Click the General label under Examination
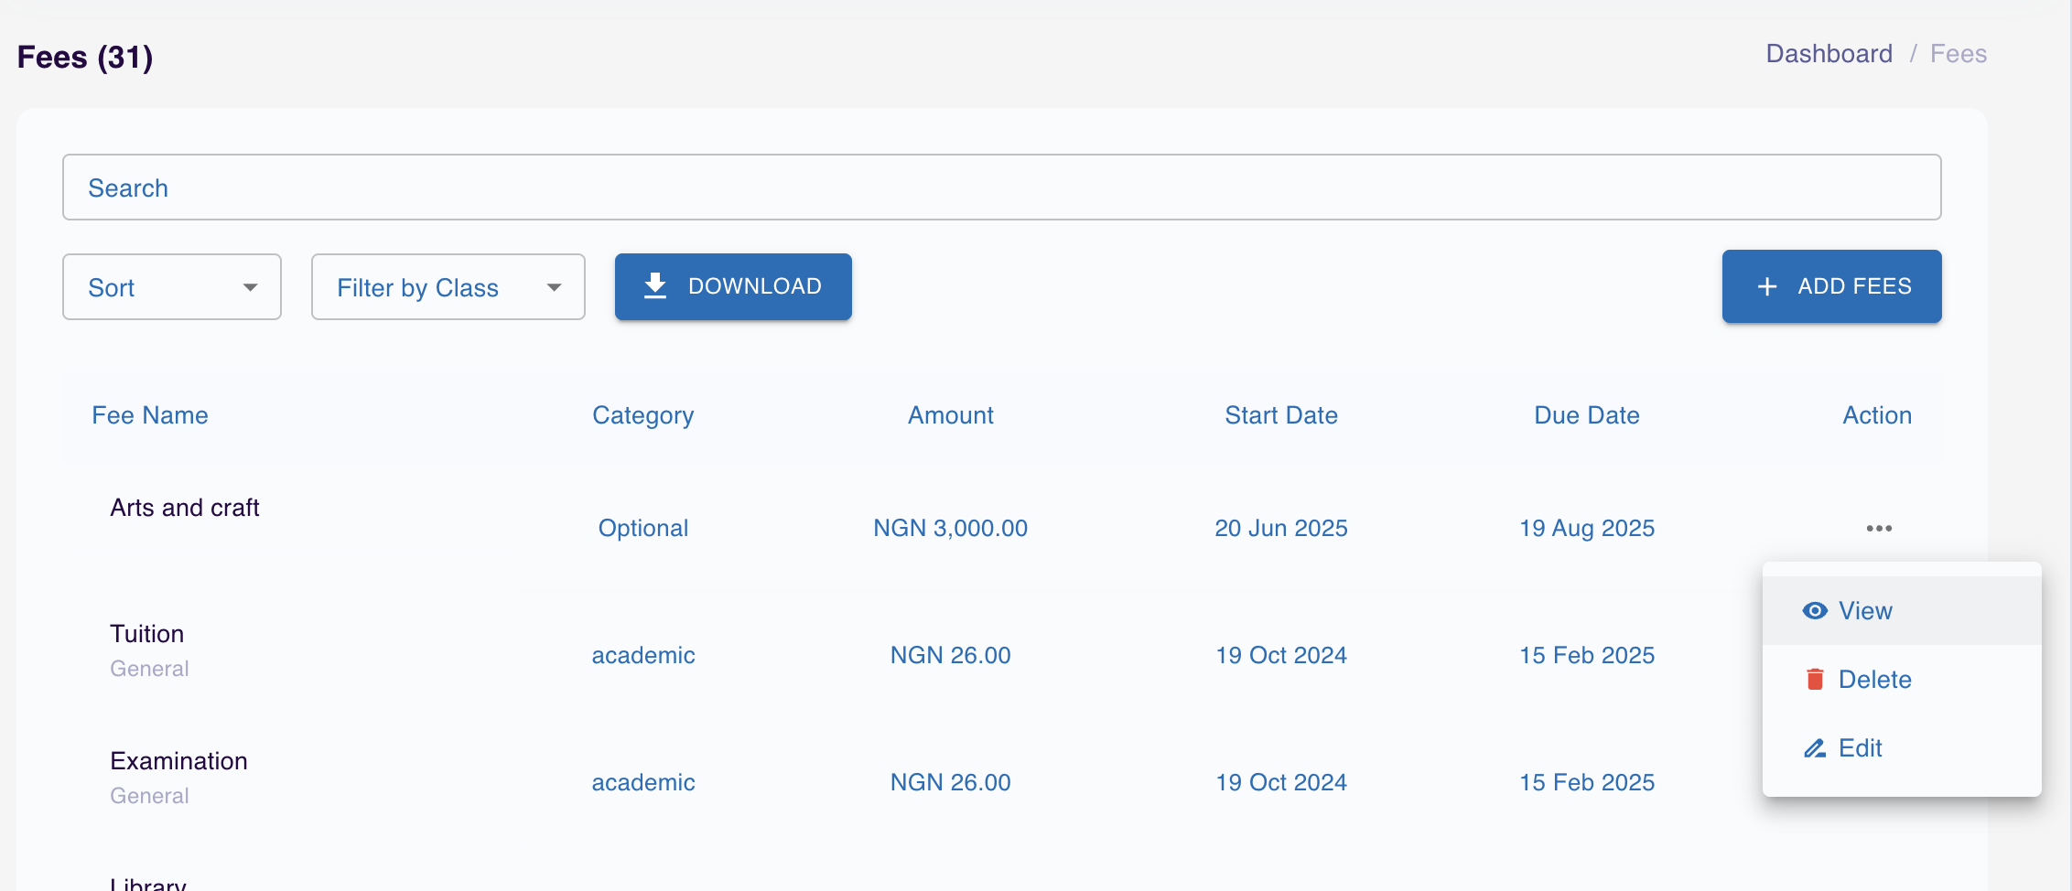The image size is (2072, 891). pyautogui.click(x=149, y=796)
